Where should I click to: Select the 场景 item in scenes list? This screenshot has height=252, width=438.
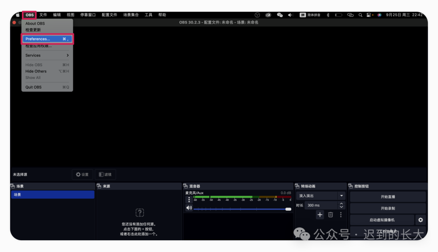click(x=53, y=195)
